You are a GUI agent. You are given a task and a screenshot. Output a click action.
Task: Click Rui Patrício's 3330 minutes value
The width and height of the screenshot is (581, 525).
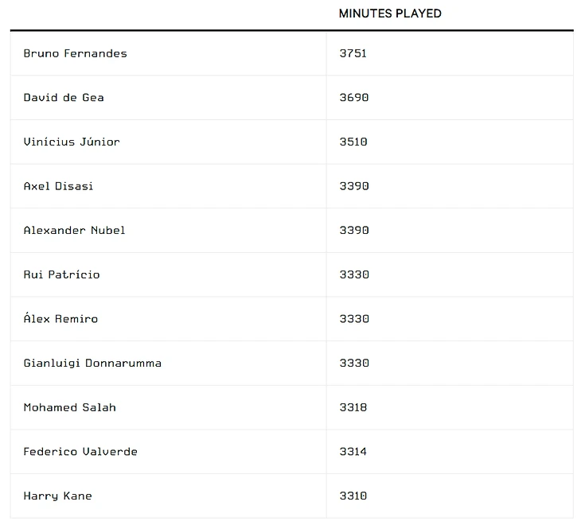point(353,274)
